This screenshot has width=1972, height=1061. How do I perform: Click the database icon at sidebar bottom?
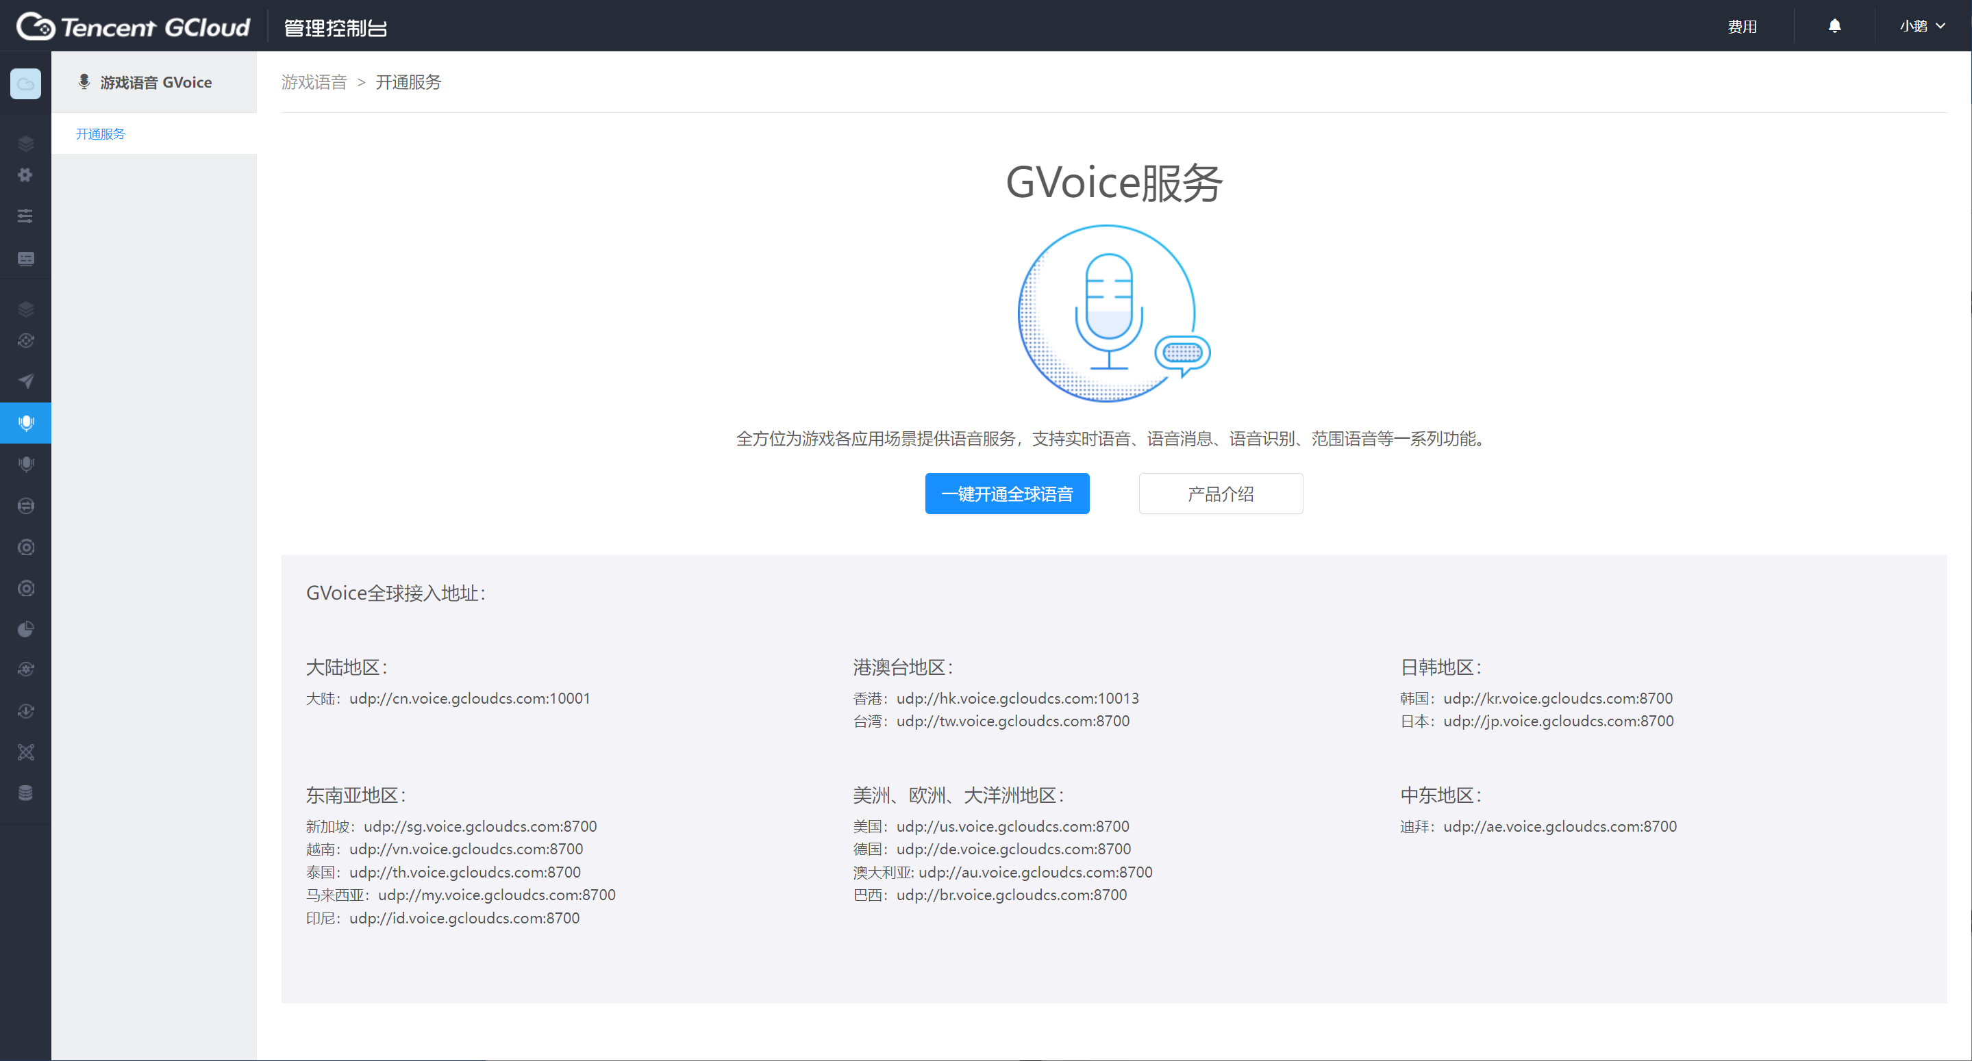click(x=25, y=793)
